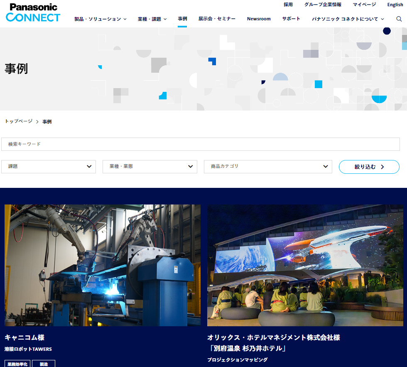Viewport: 407px width, 367px height.
Task: Open 採用 link in top bar
Action: click(x=288, y=5)
